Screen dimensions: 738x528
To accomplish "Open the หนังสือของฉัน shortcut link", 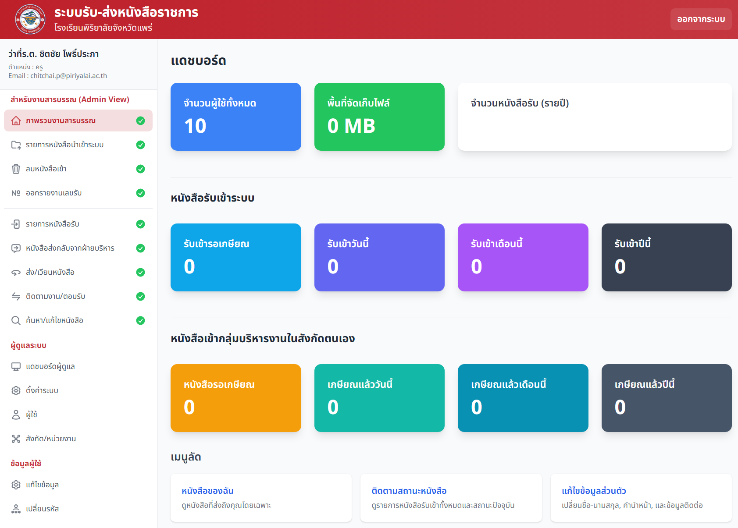I will click(x=207, y=491).
